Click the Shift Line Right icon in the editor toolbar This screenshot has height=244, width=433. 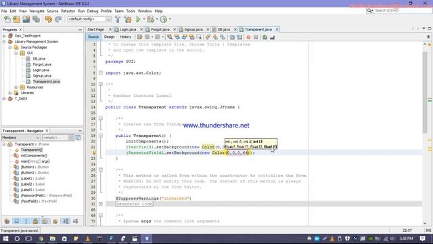click(x=239, y=37)
